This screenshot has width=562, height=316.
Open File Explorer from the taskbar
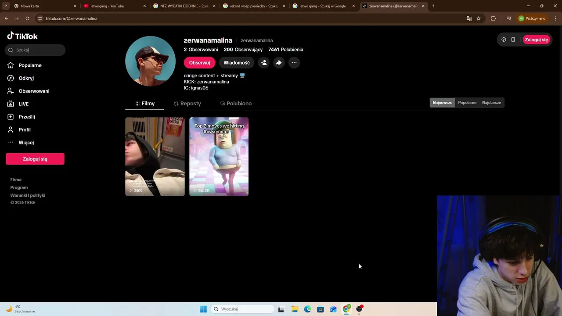(x=295, y=309)
